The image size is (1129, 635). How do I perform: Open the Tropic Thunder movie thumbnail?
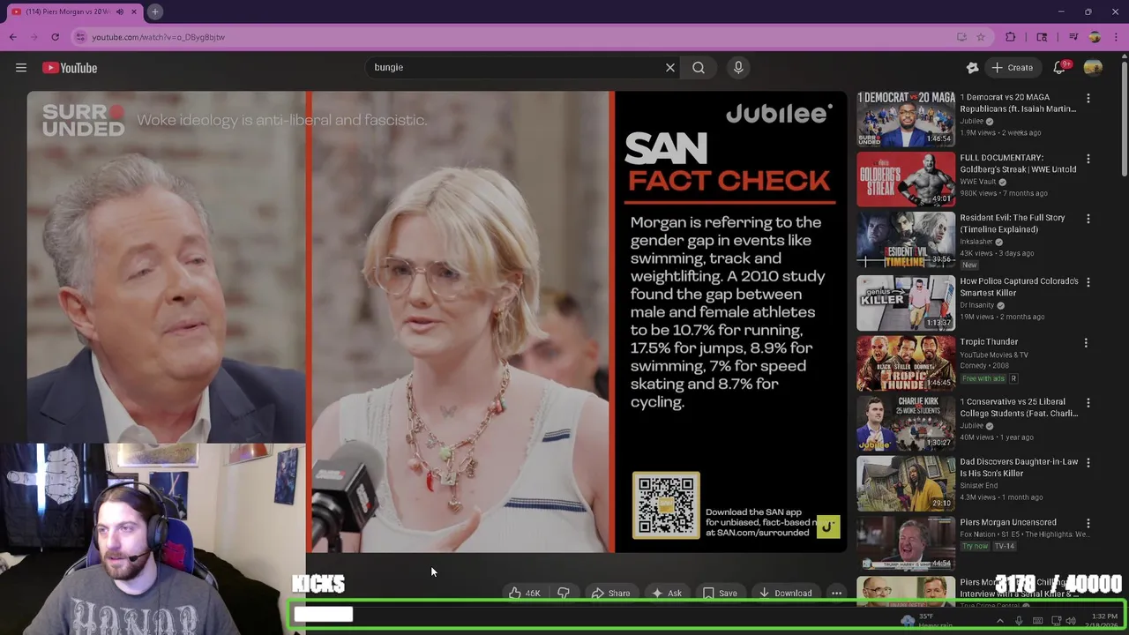pyautogui.click(x=906, y=363)
